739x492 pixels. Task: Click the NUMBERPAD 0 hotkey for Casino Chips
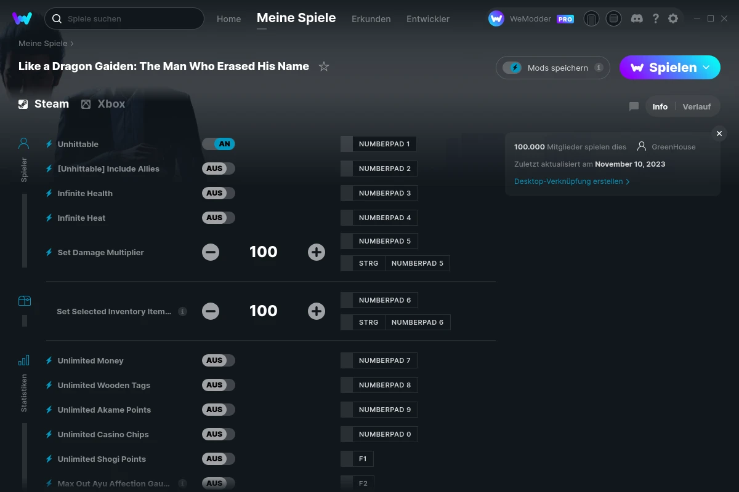[x=379, y=434]
